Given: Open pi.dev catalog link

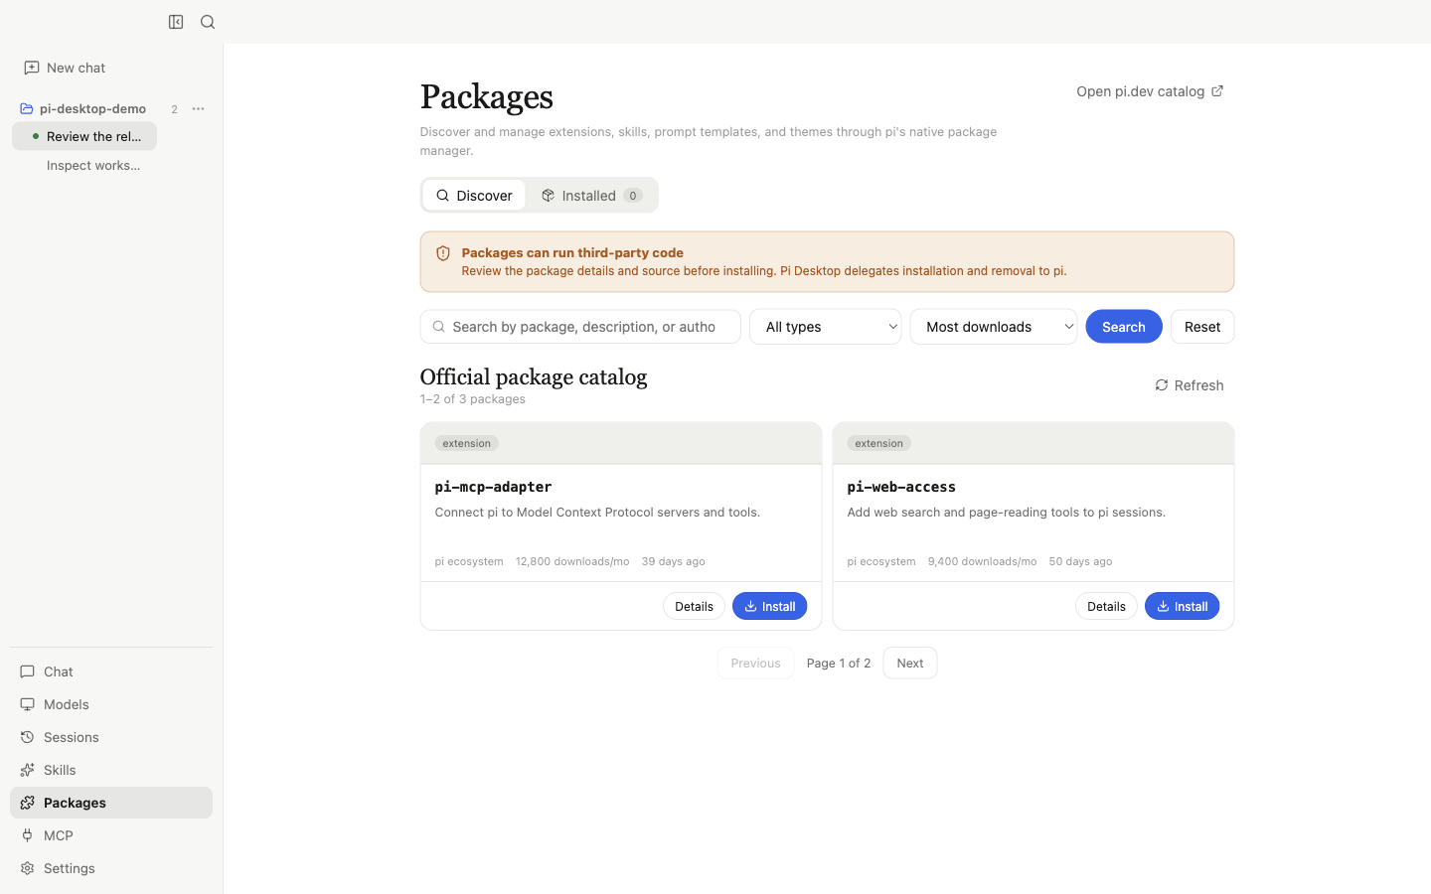Looking at the screenshot, I should point(1151,91).
